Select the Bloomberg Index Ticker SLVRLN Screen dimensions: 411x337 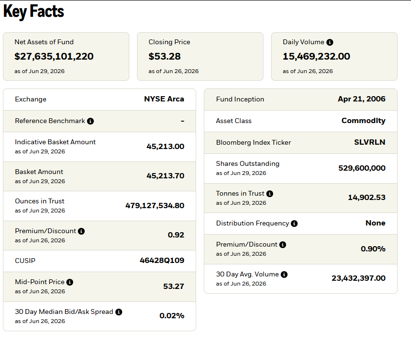click(370, 142)
